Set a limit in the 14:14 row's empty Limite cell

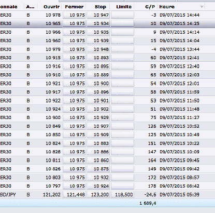122,32
